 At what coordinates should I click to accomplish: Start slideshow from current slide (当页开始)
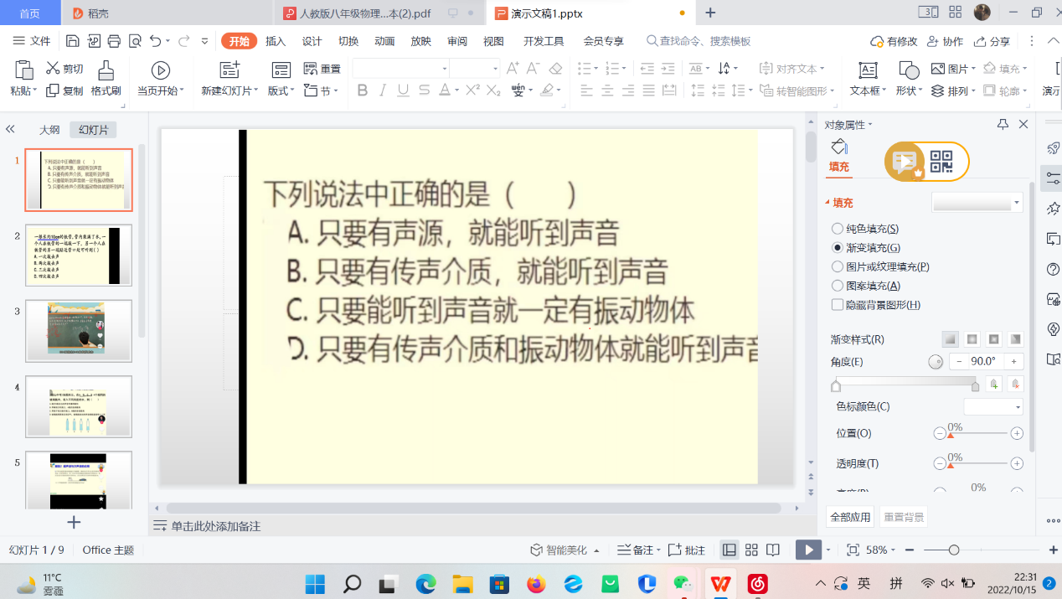[160, 70]
